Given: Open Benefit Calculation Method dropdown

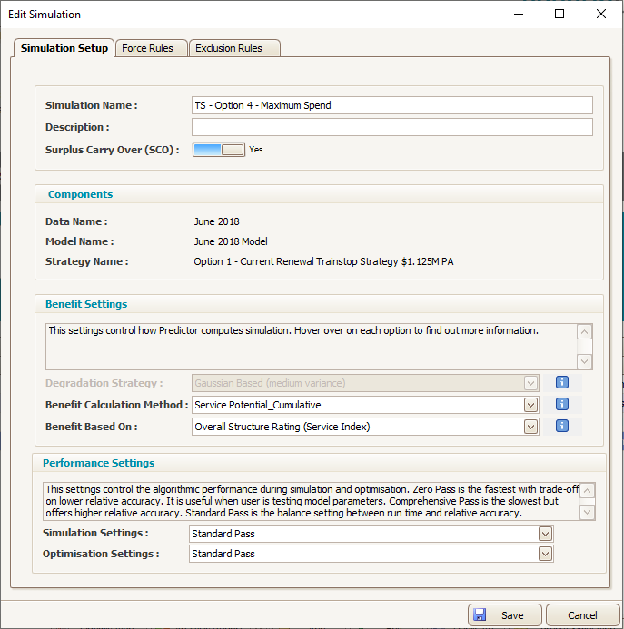Looking at the screenshot, I should coord(530,405).
